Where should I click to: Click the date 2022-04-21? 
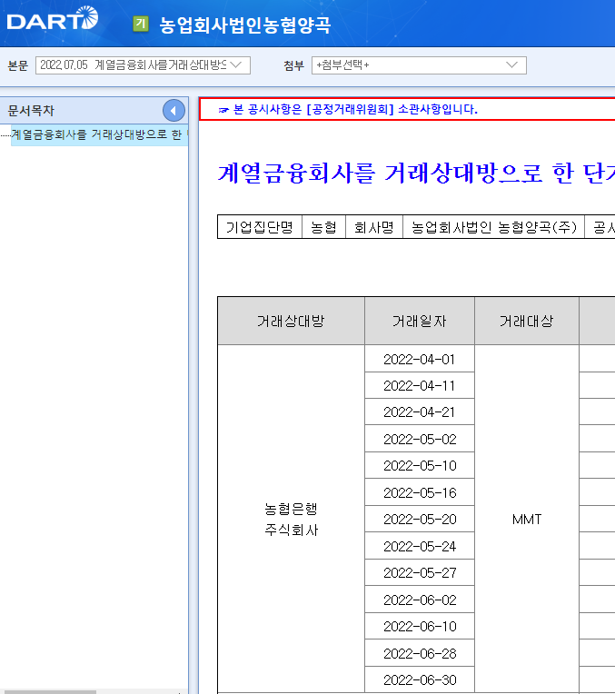point(420,412)
